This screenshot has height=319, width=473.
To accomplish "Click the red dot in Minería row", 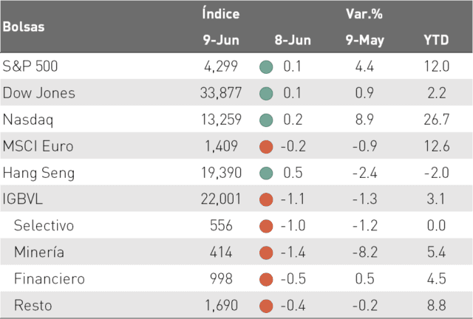I will coord(266,253).
